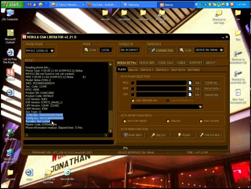
Task: Open Let Us Pray The Rosary file
Action: point(10,56)
